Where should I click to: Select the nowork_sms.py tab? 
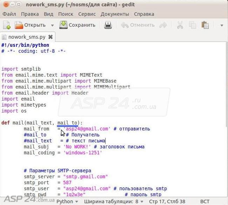[x=27, y=37]
